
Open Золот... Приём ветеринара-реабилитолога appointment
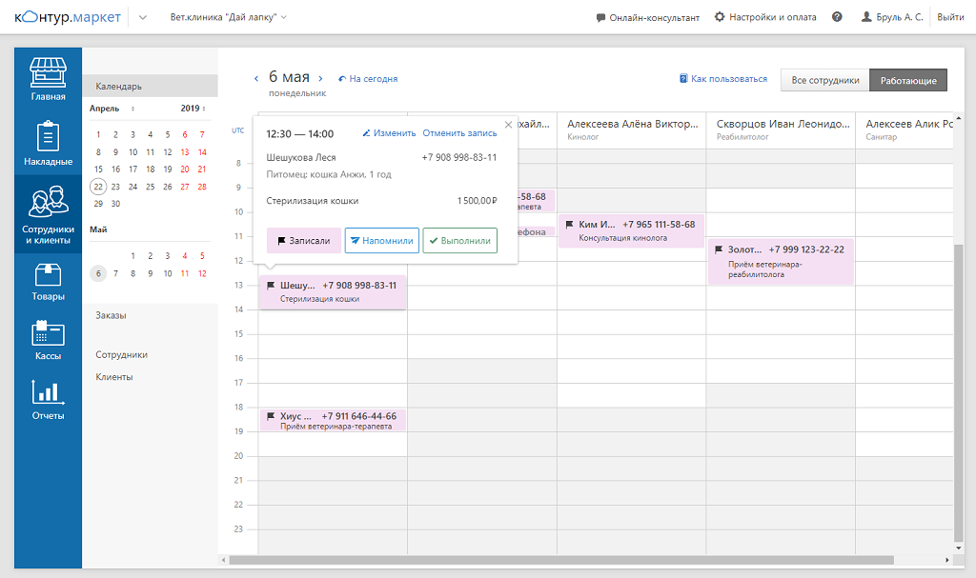click(781, 261)
